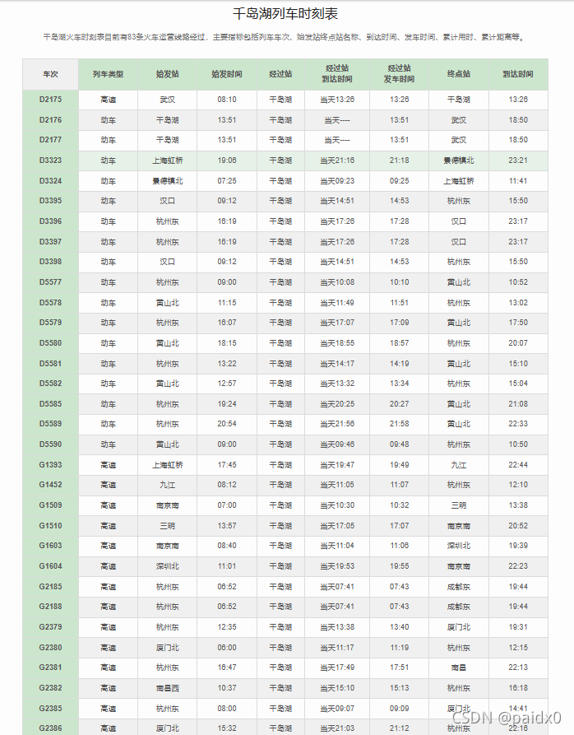Screen dimensions: 574x735
Task: Open train D3323 link
Action: [x=50, y=160]
